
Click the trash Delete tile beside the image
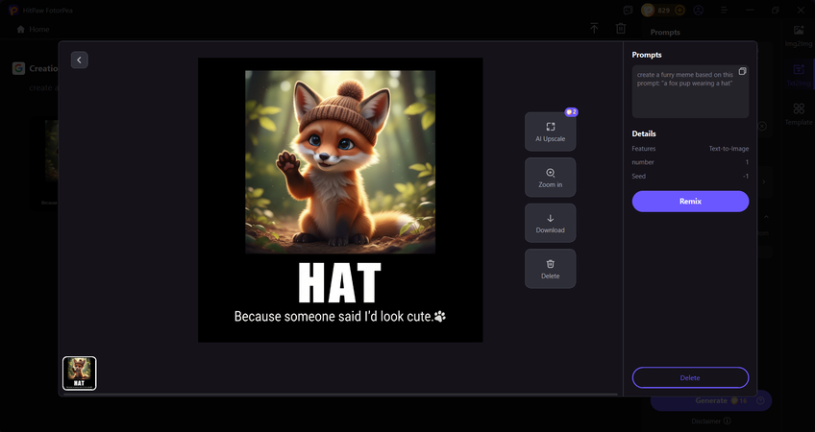(x=550, y=269)
